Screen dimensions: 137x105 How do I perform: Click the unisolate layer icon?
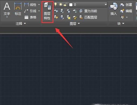pos(62,17)
